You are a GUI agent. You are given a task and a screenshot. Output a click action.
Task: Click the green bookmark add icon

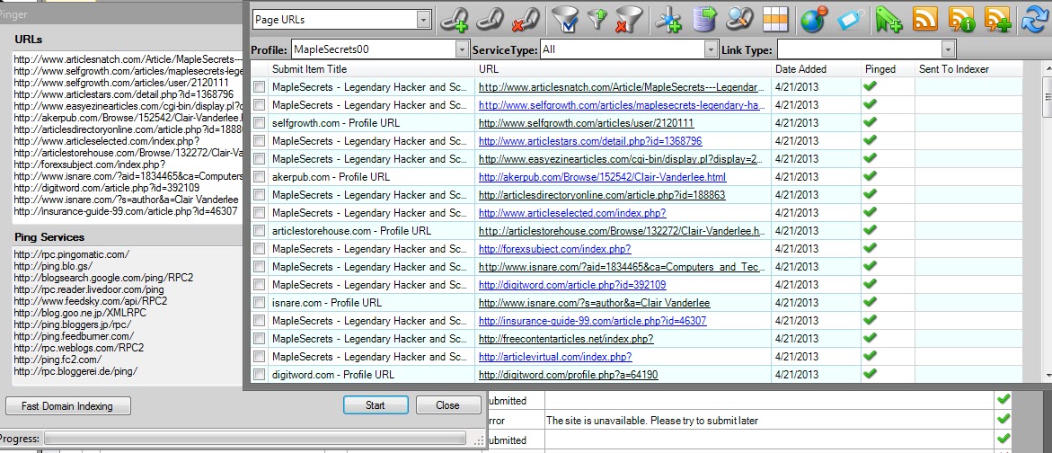(x=889, y=20)
